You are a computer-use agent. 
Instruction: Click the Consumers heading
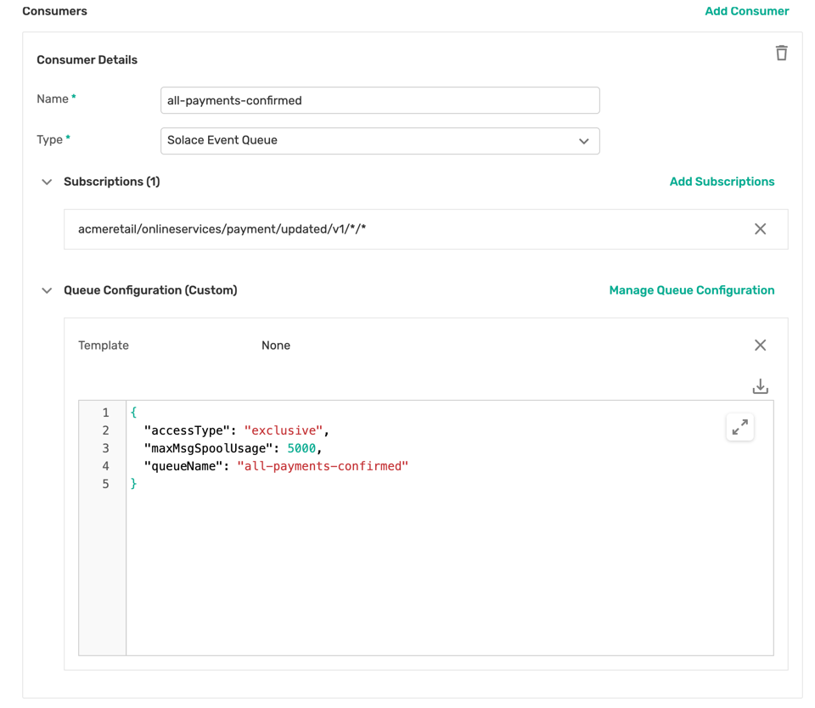click(x=54, y=11)
